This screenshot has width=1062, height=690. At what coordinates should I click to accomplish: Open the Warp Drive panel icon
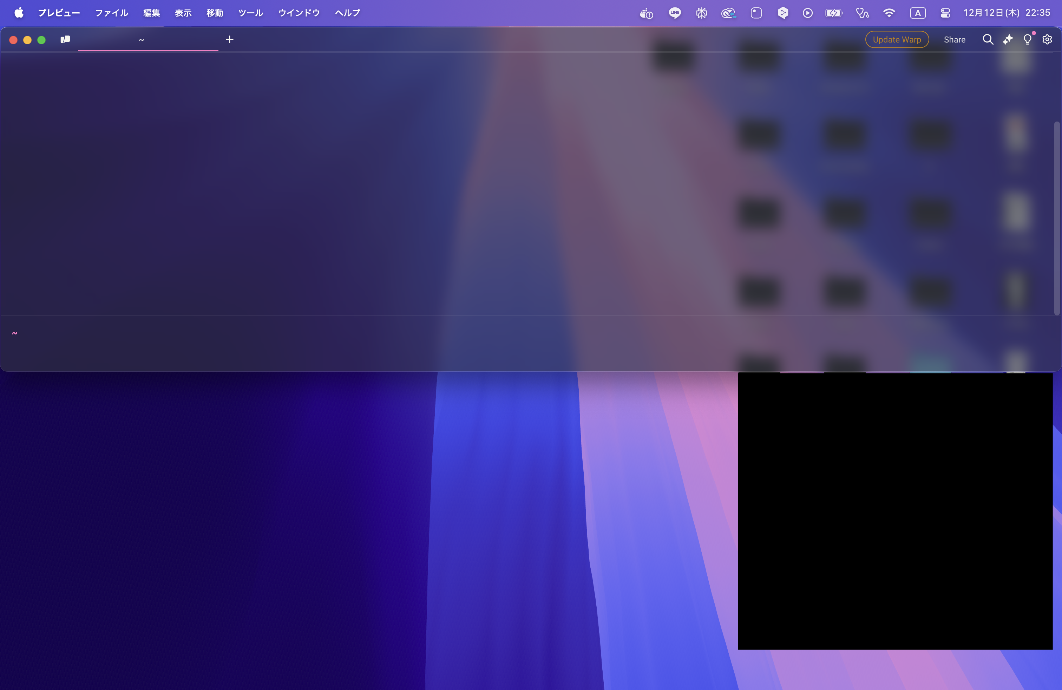pyautogui.click(x=65, y=40)
